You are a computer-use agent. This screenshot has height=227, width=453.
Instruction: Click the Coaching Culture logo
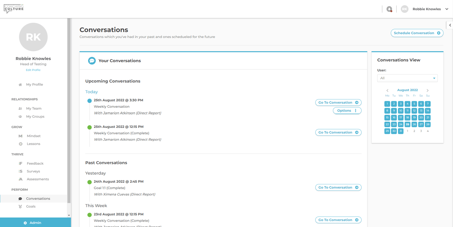(x=14, y=9)
